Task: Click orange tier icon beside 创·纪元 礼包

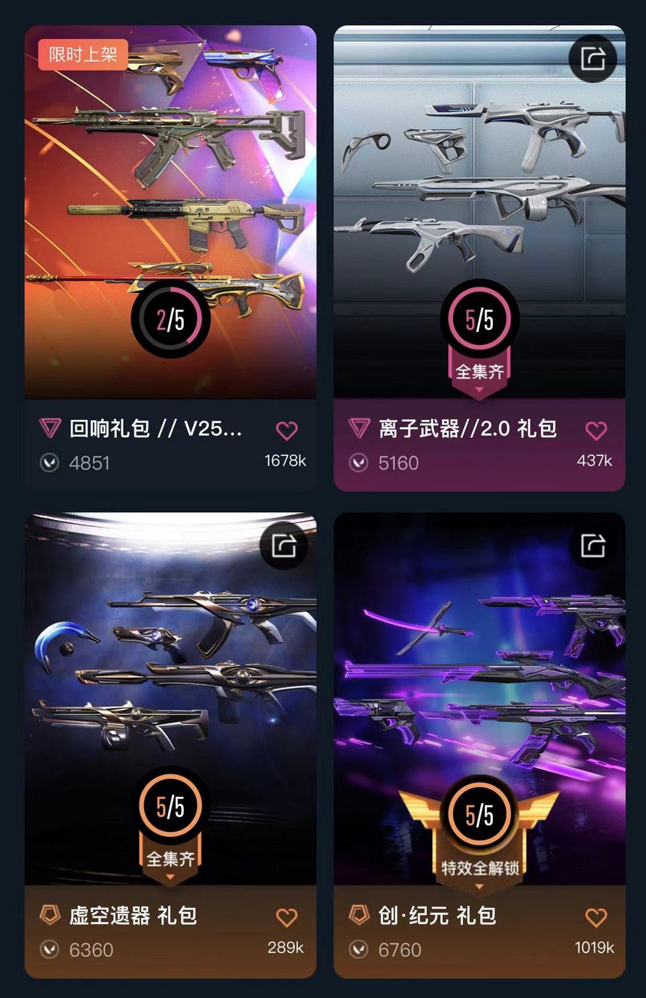Action: 359,915
